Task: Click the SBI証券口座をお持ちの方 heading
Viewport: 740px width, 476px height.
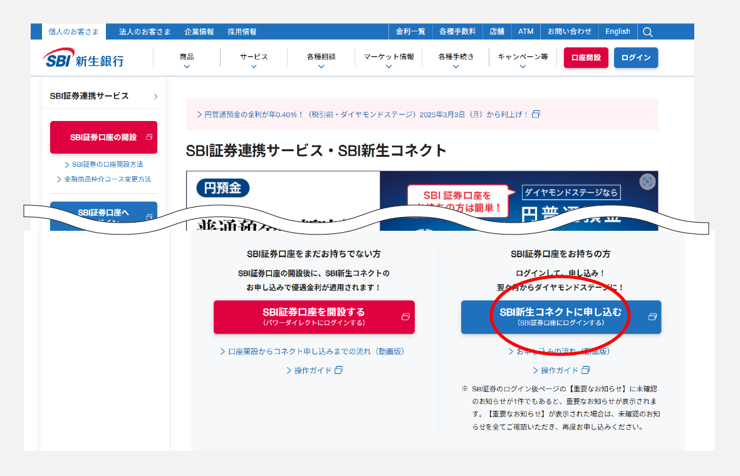Action: 561,254
